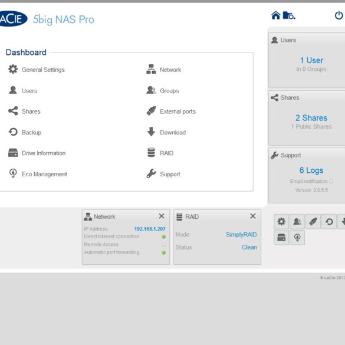
Task: Click the external ports shortcut tile
Action: pyautogui.click(x=313, y=222)
